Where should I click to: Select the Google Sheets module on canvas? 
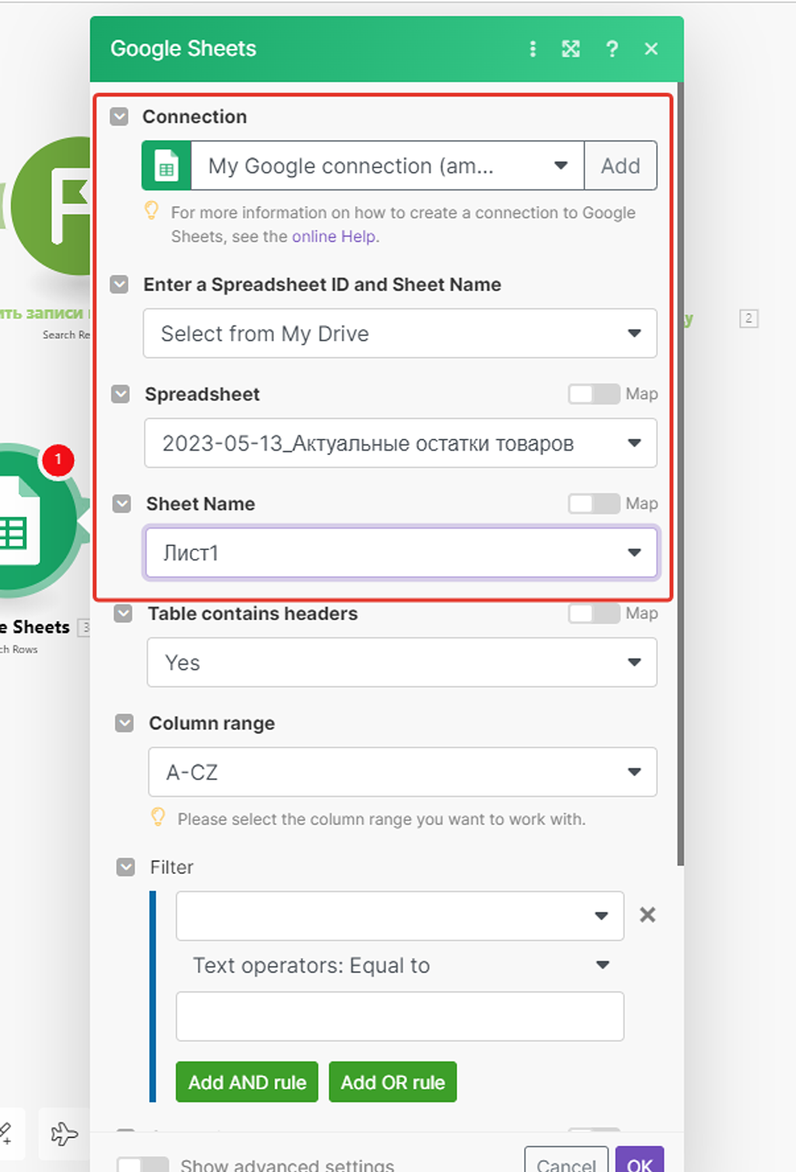click(x=39, y=519)
